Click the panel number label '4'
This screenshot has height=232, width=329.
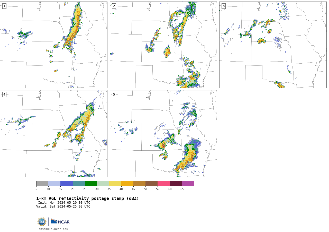4,94
